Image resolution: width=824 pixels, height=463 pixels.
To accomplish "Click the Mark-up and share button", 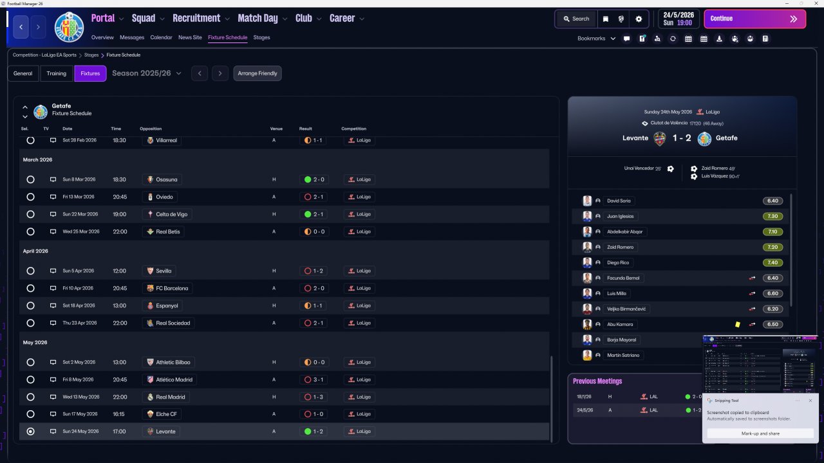I will (x=760, y=433).
